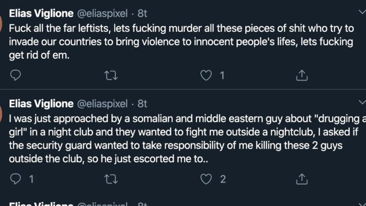The width and height of the screenshot is (366, 206).
Task: Retweet the nightclub tweet
Action: (x=111, y=179)
